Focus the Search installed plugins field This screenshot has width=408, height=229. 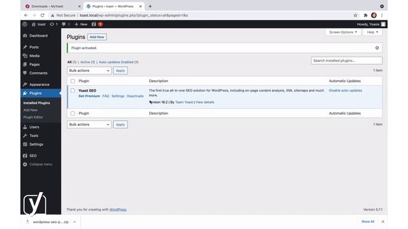(347, 60)
